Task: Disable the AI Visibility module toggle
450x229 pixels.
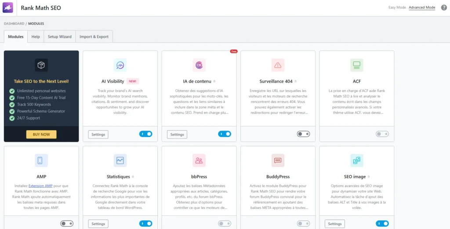Action: click(x=146, y=134)
